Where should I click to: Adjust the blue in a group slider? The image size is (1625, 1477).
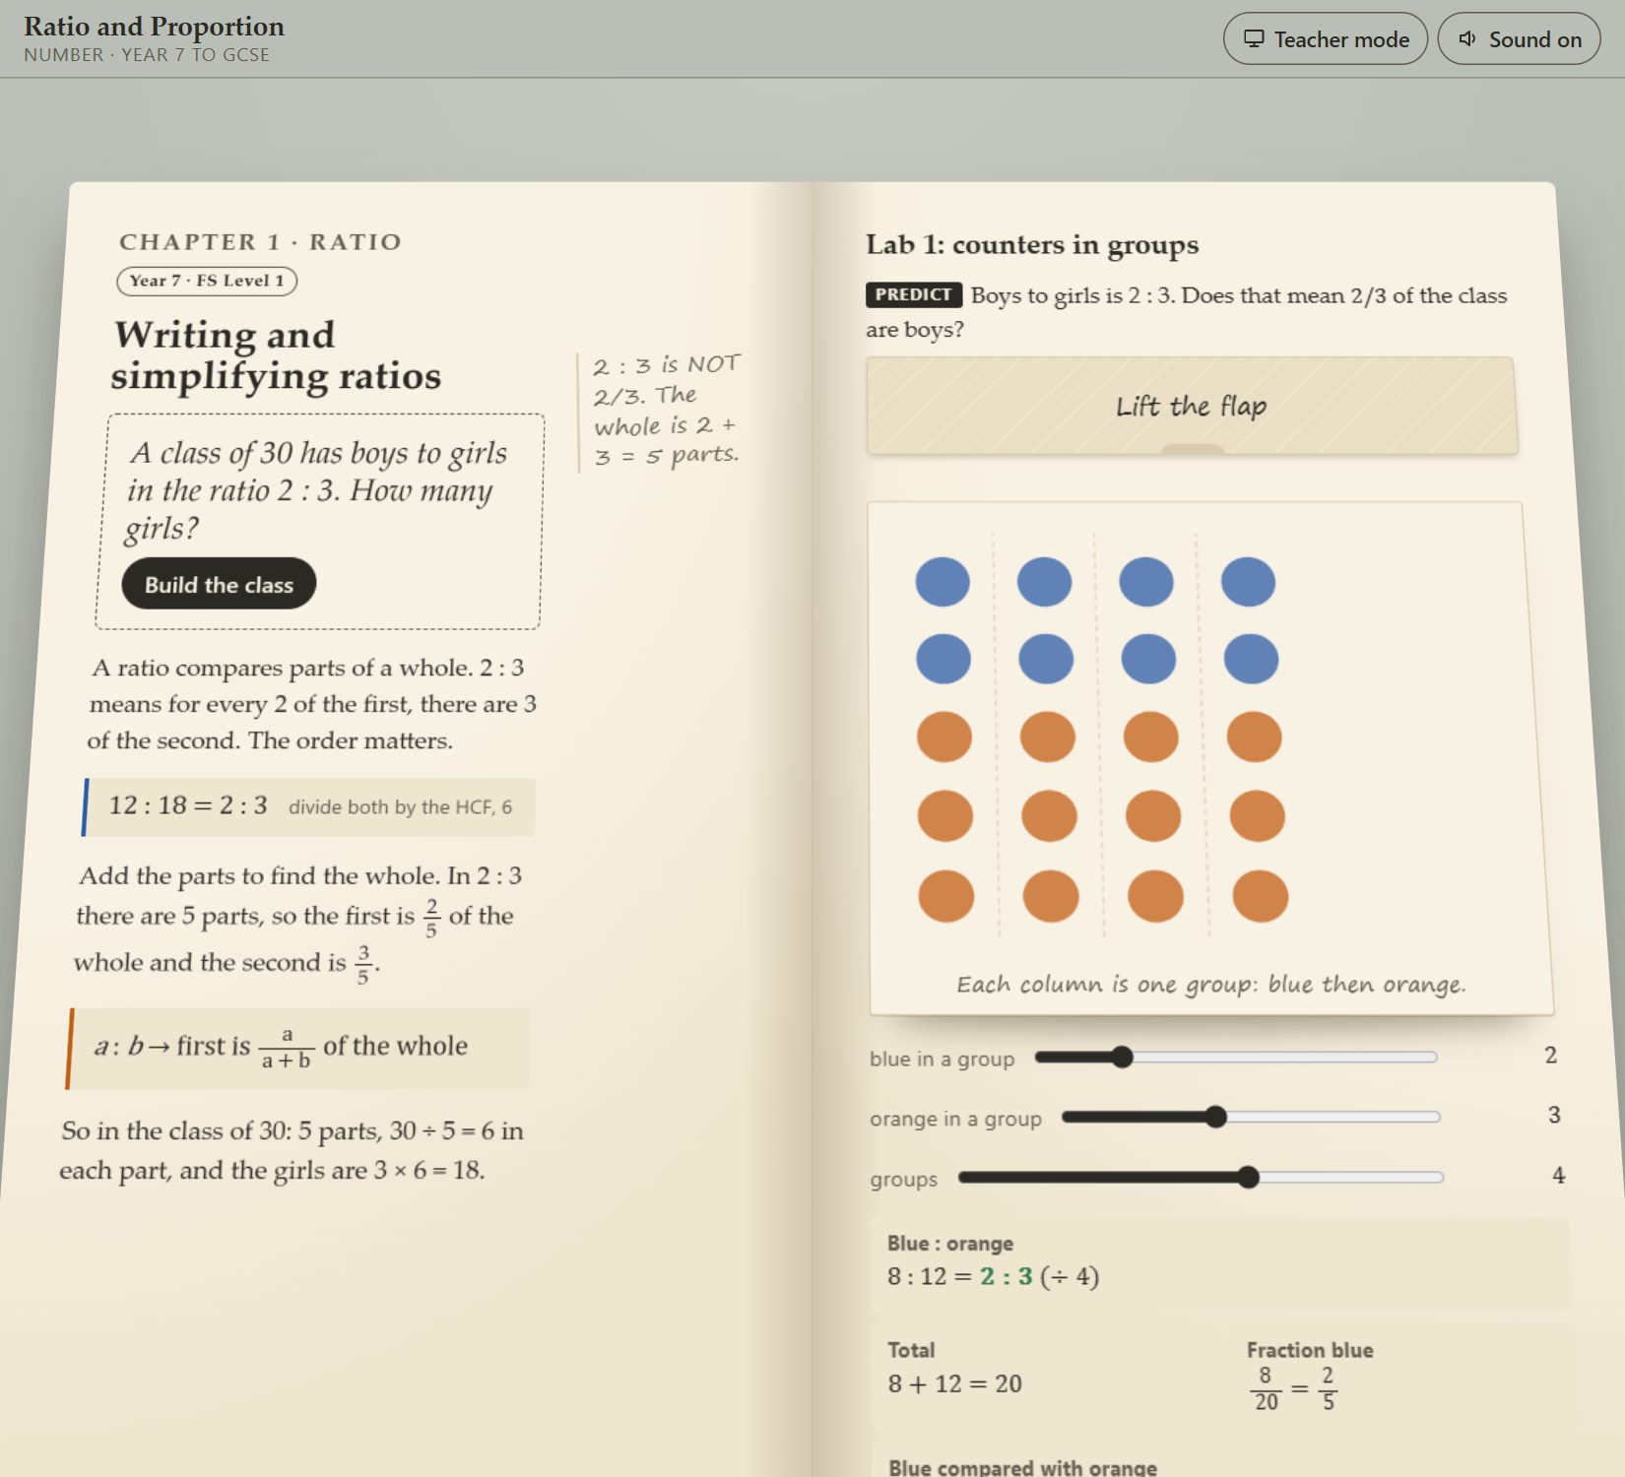[1235, 1058]
